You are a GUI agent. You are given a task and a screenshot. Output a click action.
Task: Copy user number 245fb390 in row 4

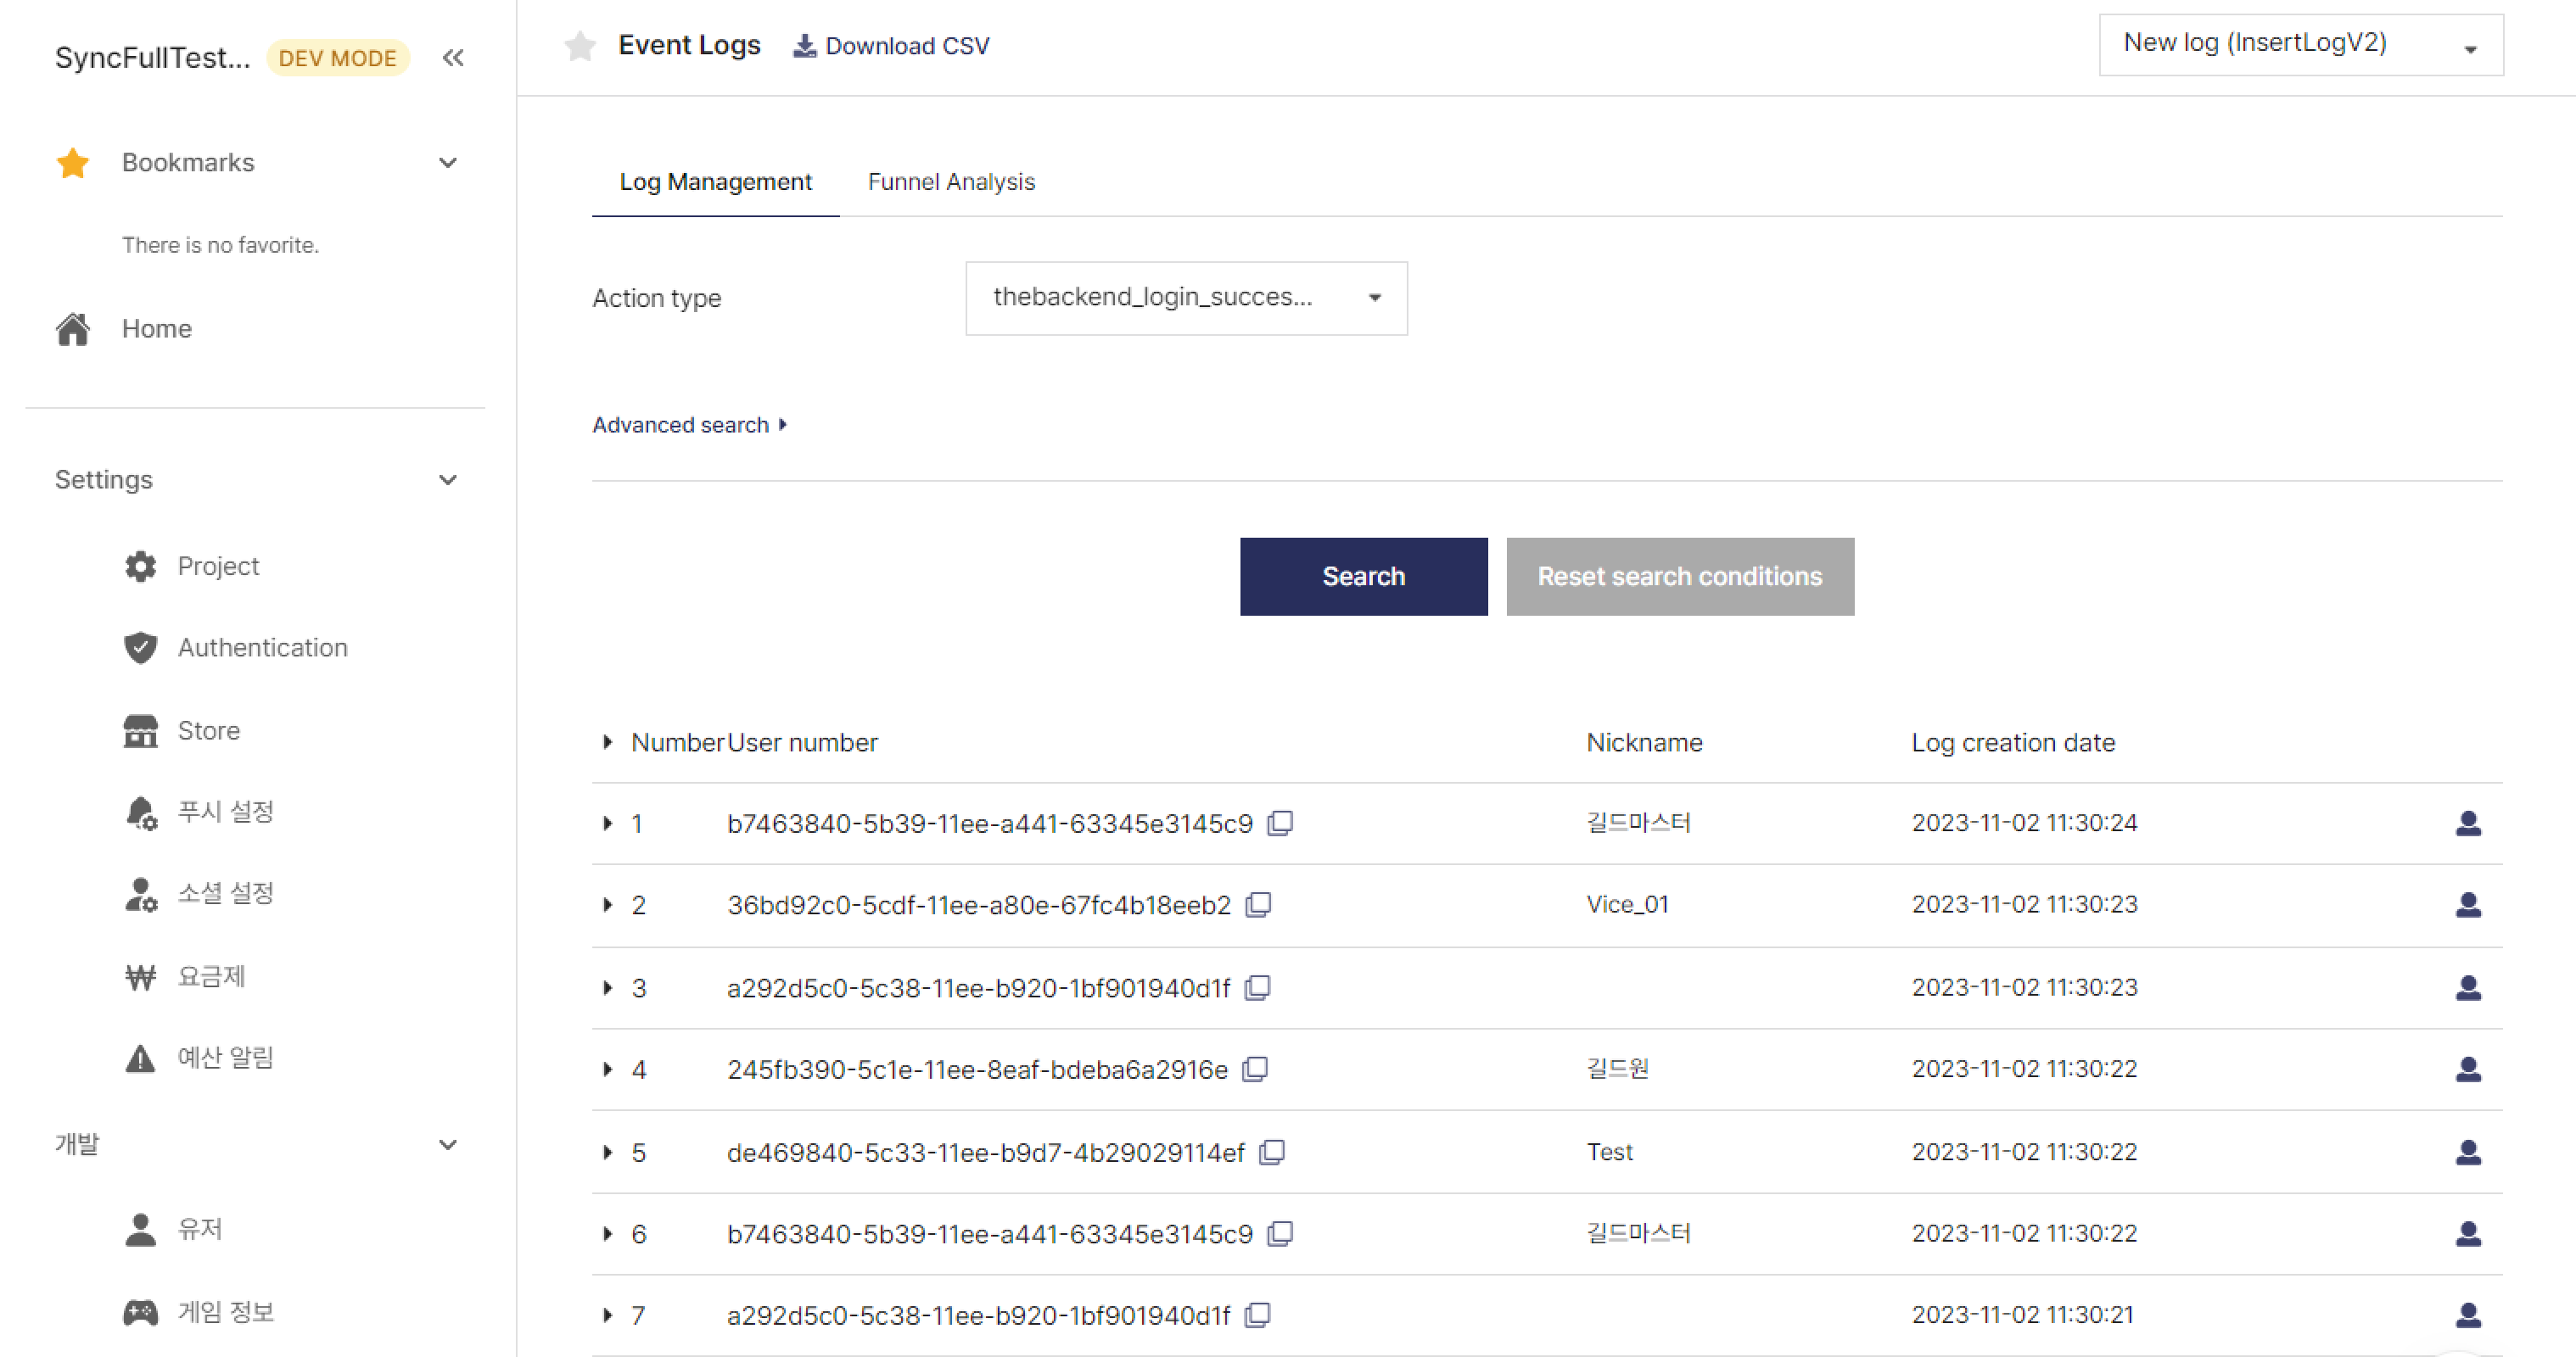coord(1255,1069)
